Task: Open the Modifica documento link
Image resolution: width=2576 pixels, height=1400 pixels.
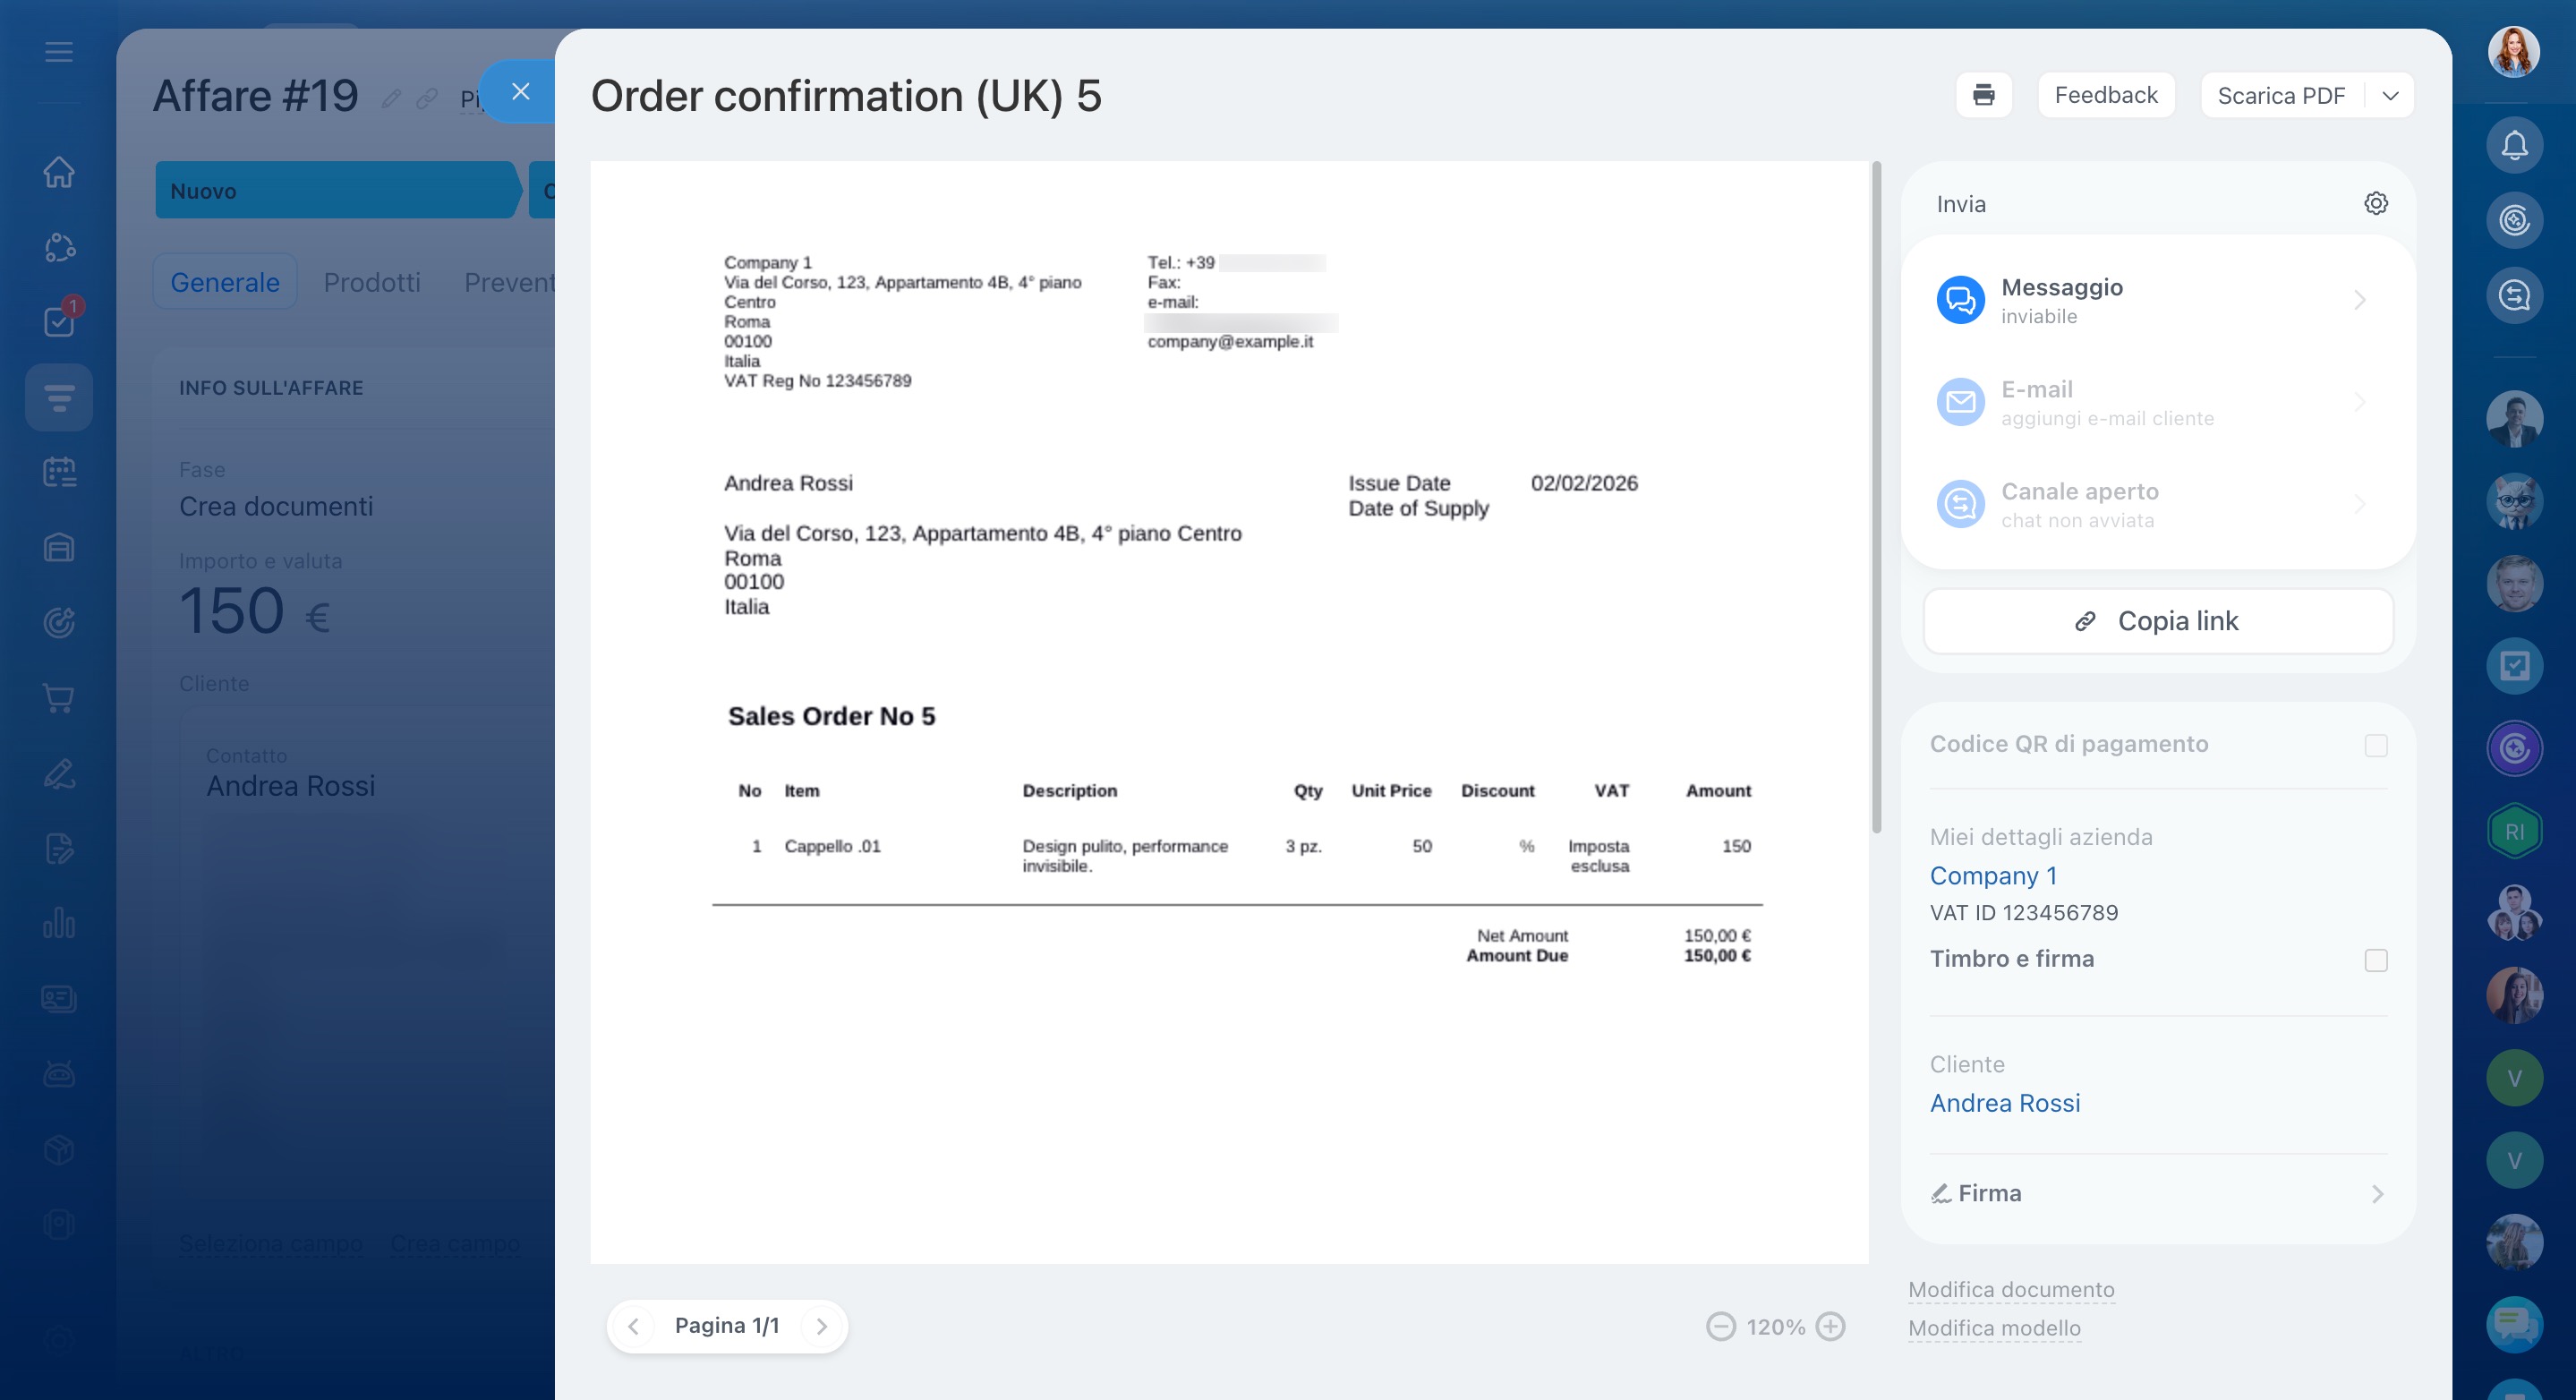Action: point(2010,1289)
